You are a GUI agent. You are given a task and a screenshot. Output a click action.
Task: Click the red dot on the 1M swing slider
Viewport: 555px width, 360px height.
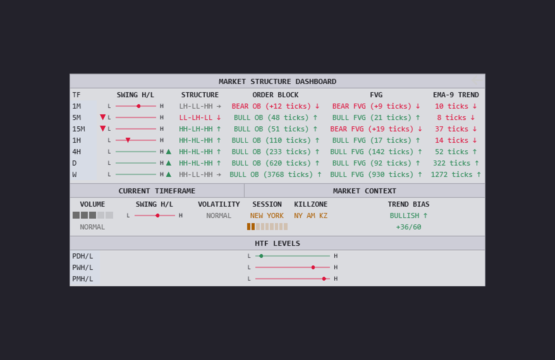(139, 106)
